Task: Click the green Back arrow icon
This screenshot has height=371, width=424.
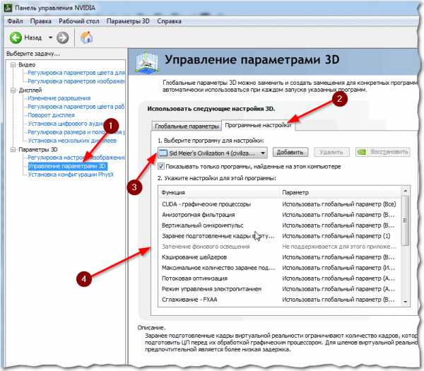Action: pyautogui.click(x=16, y=37)
